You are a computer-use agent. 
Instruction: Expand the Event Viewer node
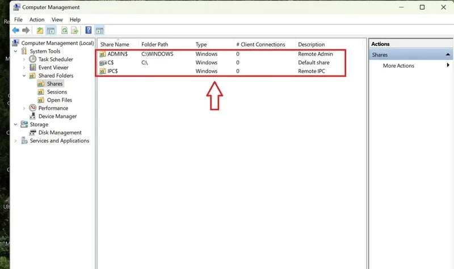[x=24, y=68]
